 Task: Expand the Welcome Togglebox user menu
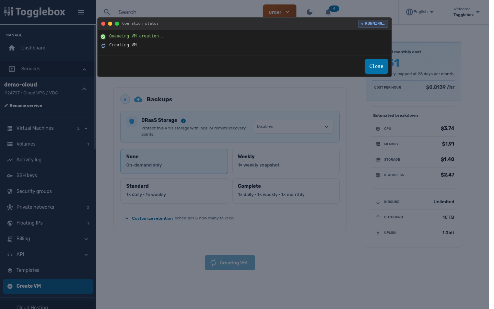(x=466, y=12)
